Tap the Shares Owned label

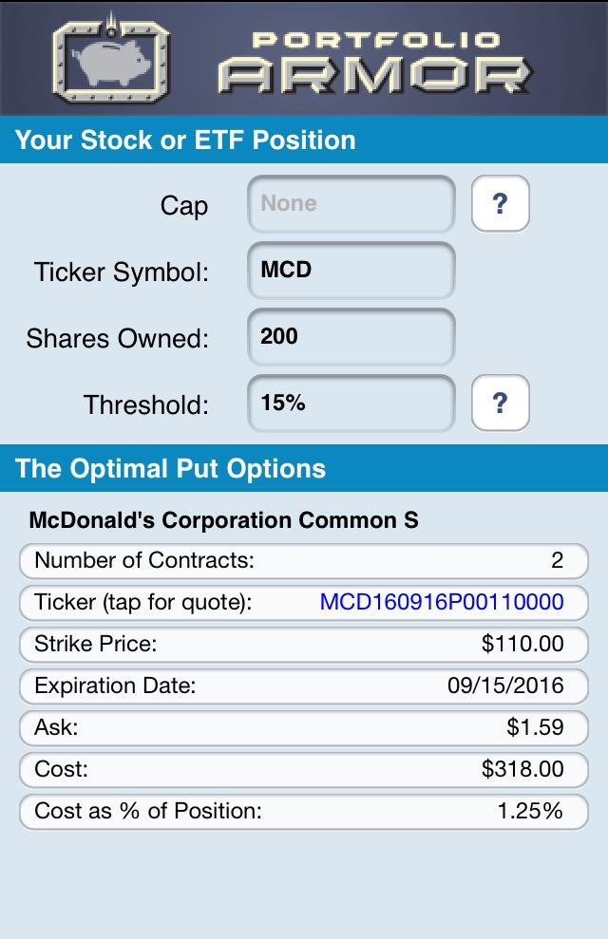coord(118,338)
